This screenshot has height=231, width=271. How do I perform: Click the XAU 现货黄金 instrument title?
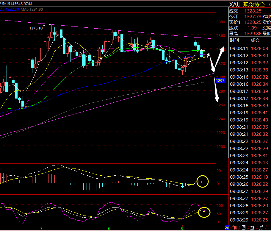(x=247, y=4)
